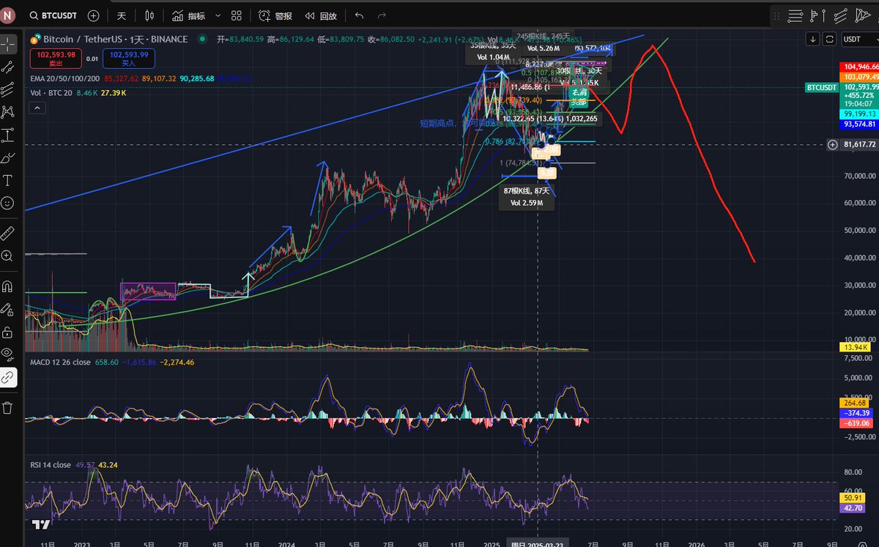The width and height of the screenshot is (879, 547).
Task: Select the triangle pattern favorite tool
Action: click(x=862, y=15)
